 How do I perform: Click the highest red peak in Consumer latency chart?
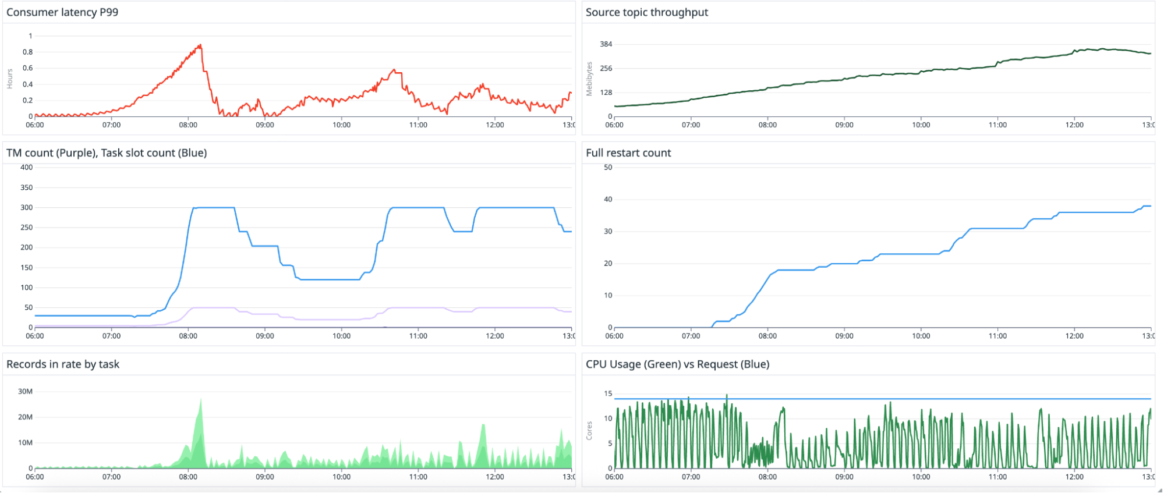tap(200, 45)
